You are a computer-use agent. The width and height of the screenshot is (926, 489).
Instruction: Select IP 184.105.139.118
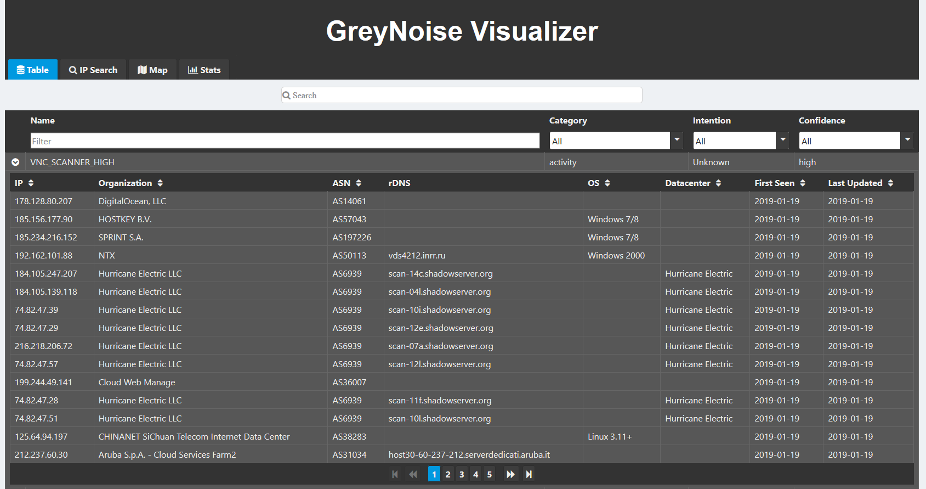point(46,292)
